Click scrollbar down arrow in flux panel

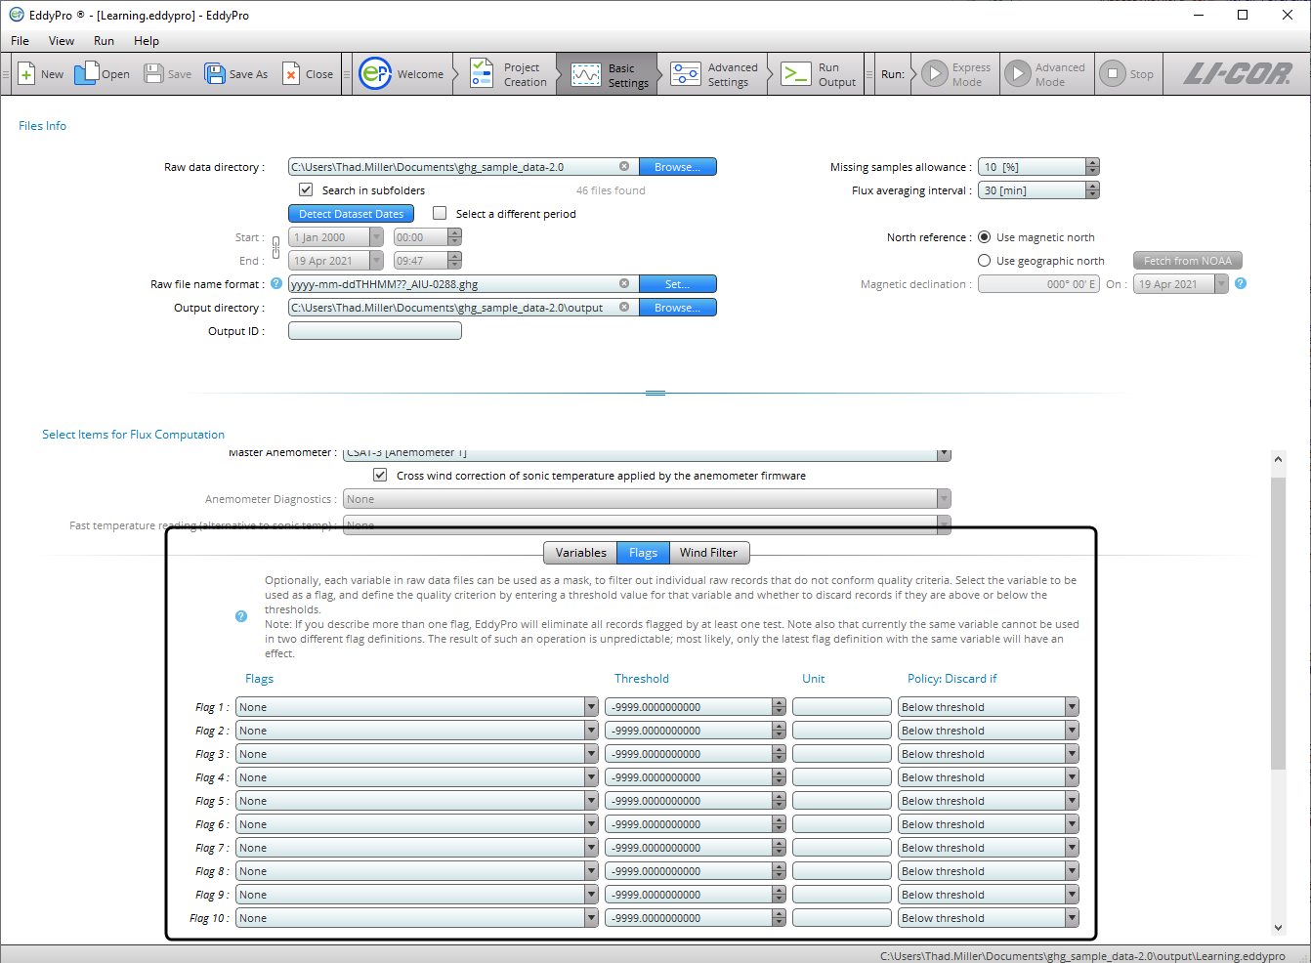coord(1278,928)
